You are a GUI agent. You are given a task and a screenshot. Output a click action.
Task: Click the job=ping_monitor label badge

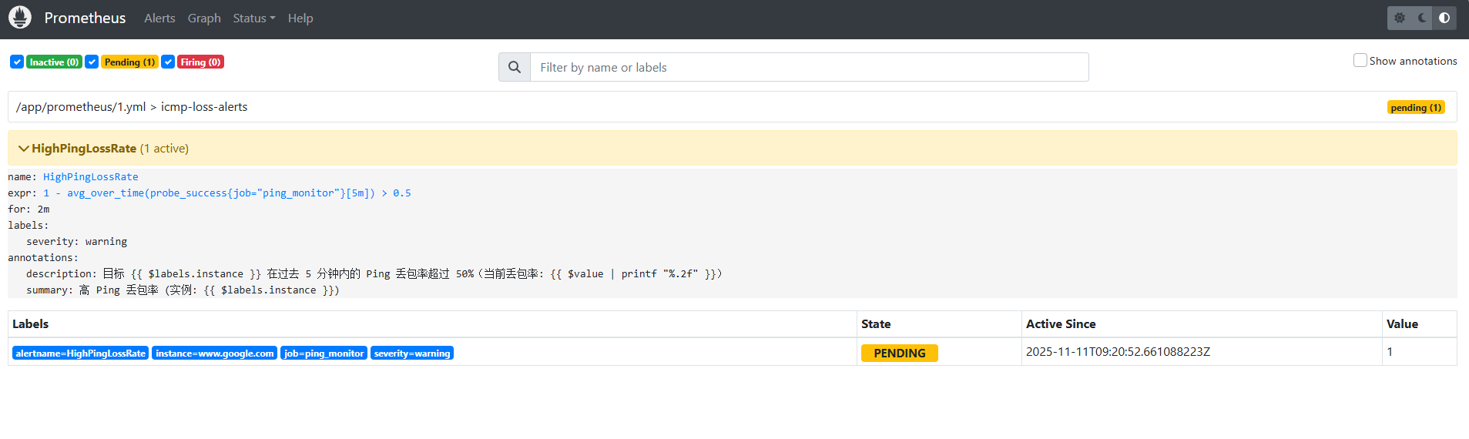[x=324, y=353]
